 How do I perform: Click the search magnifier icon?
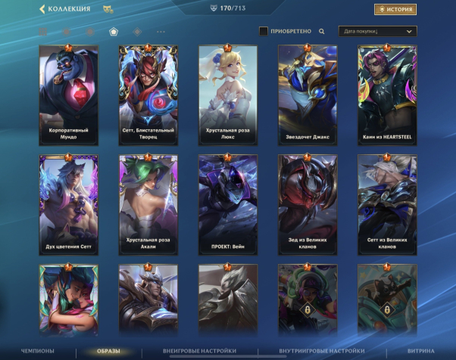click(321, 31)
